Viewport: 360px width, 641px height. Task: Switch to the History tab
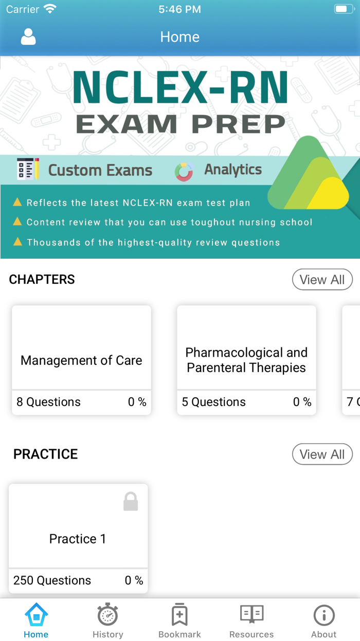[x=107, y=619]
